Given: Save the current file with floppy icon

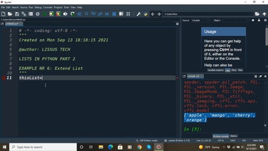Looking at the screenshot, I should coord(17,14).
